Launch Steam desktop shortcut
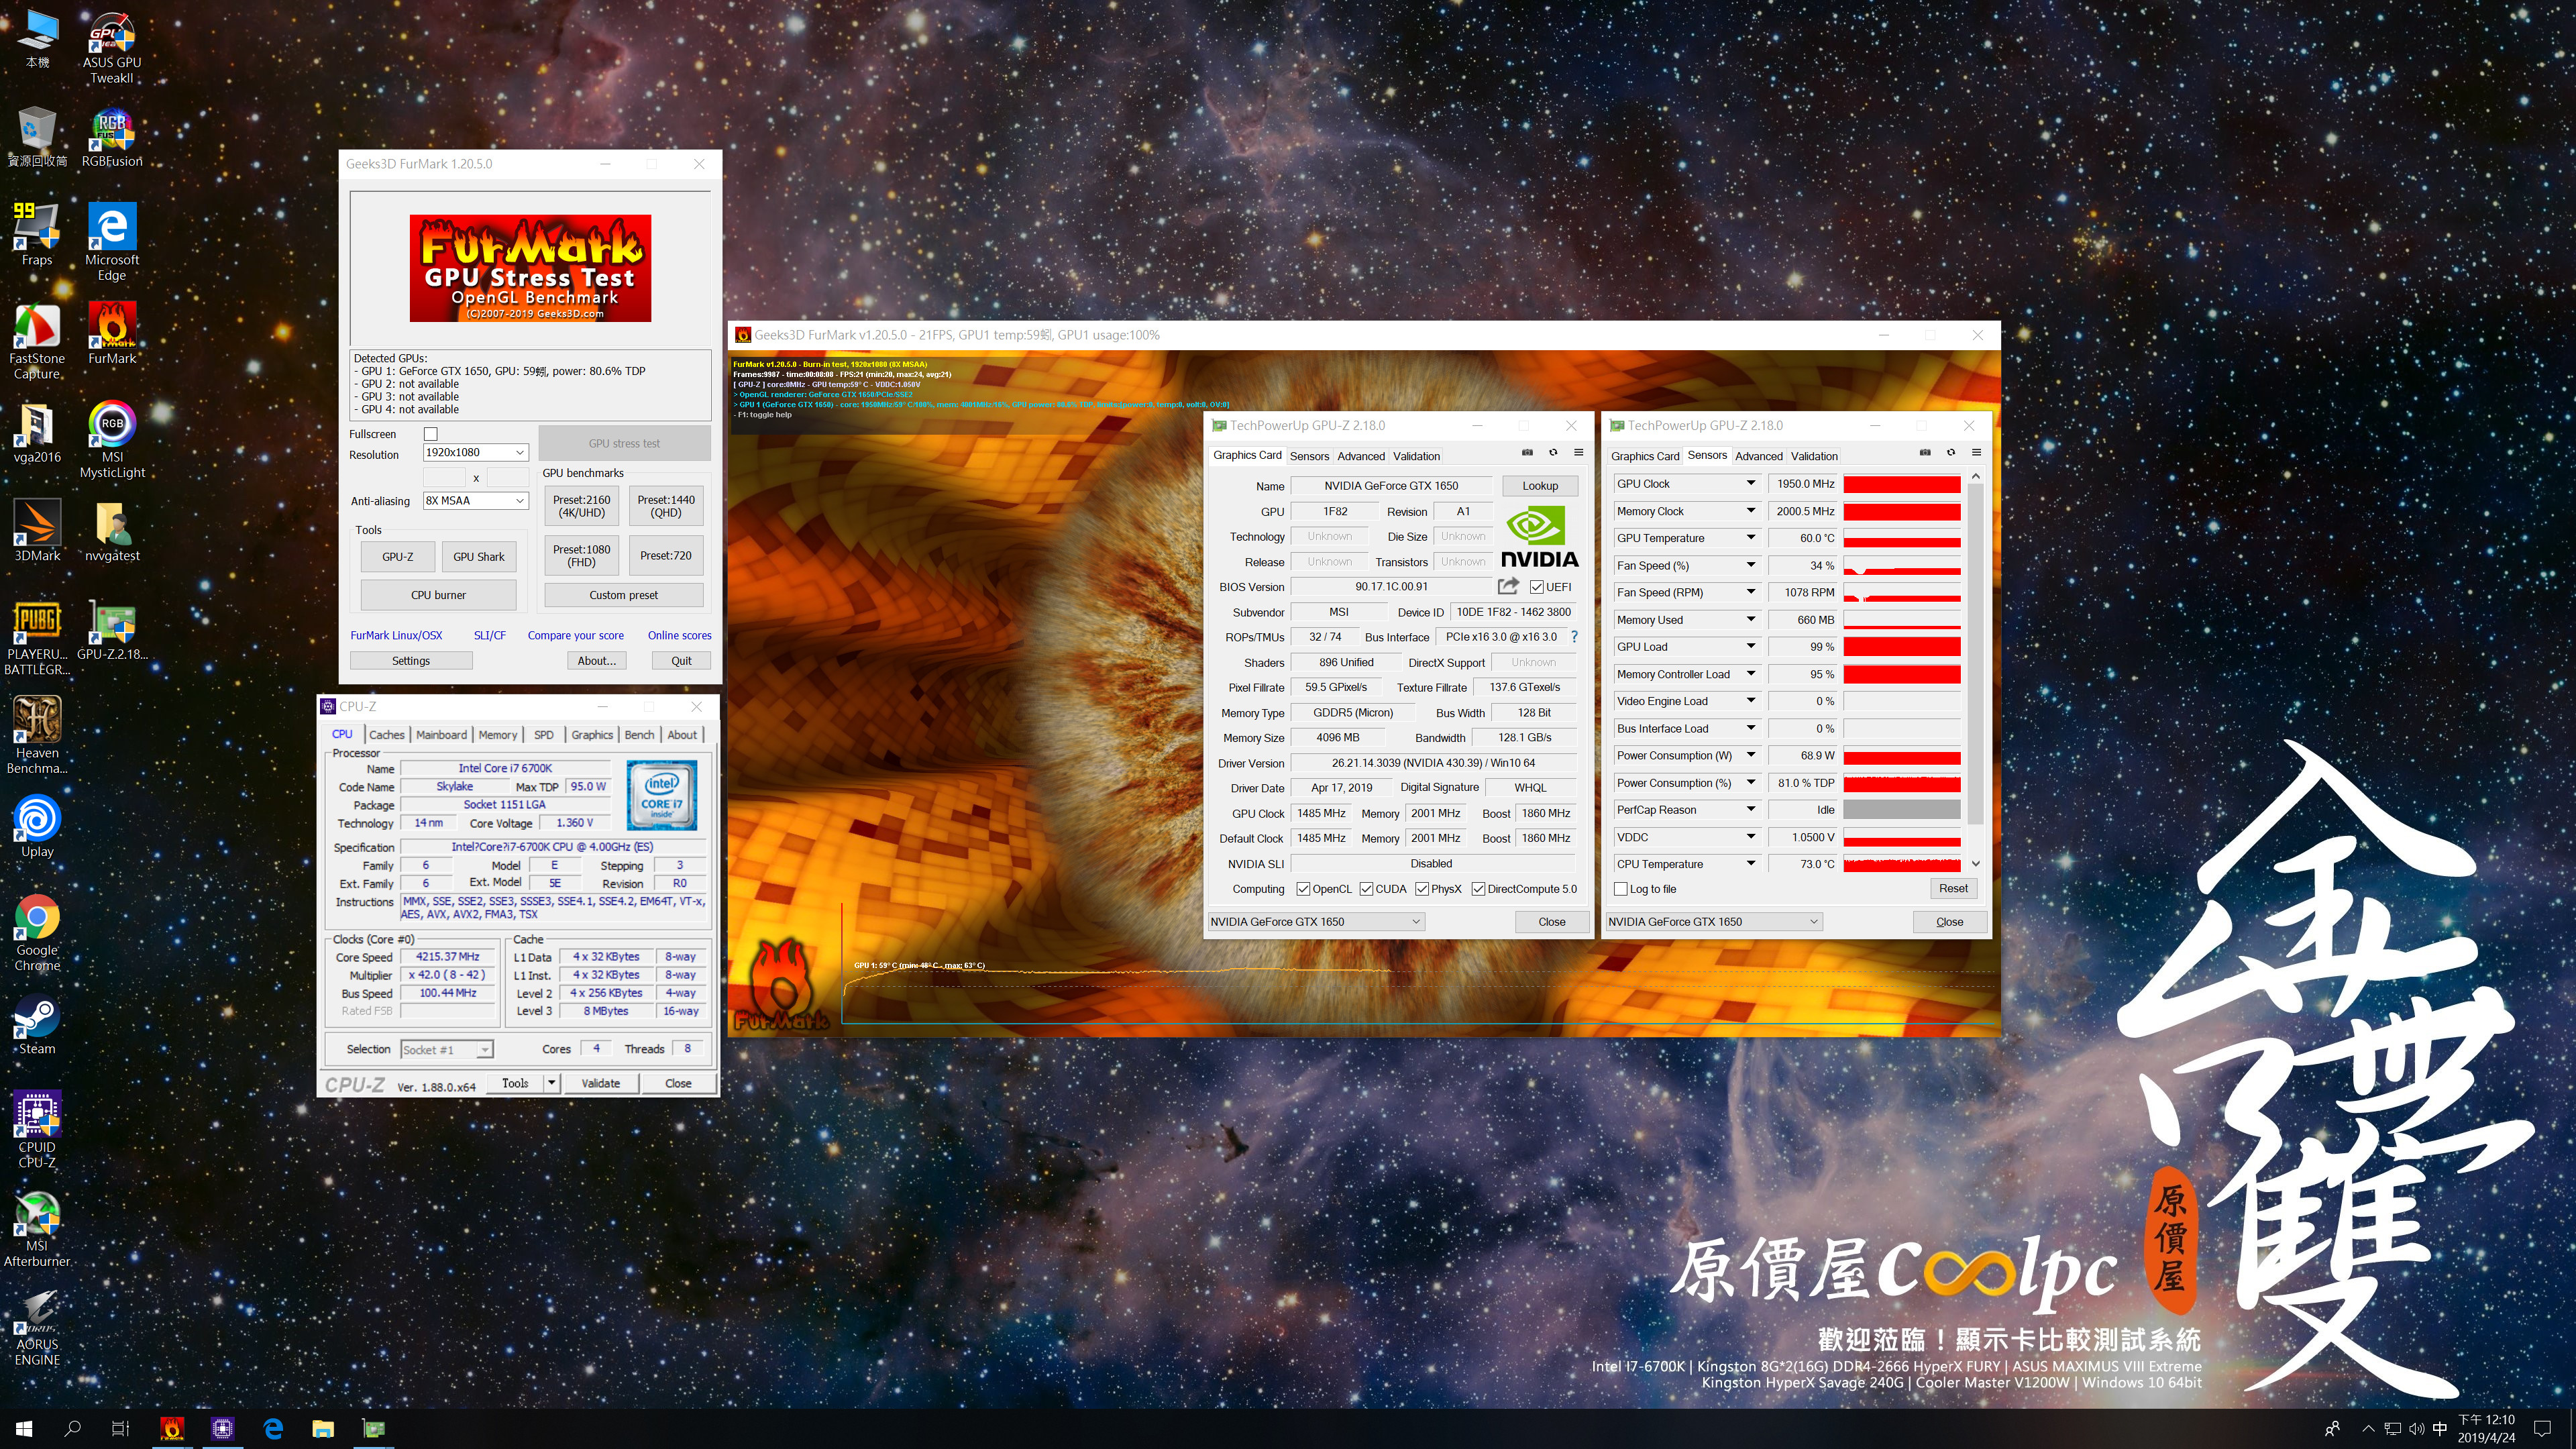Image resolution: width=2576 pixels, height=1449 pixels. 37,1024
